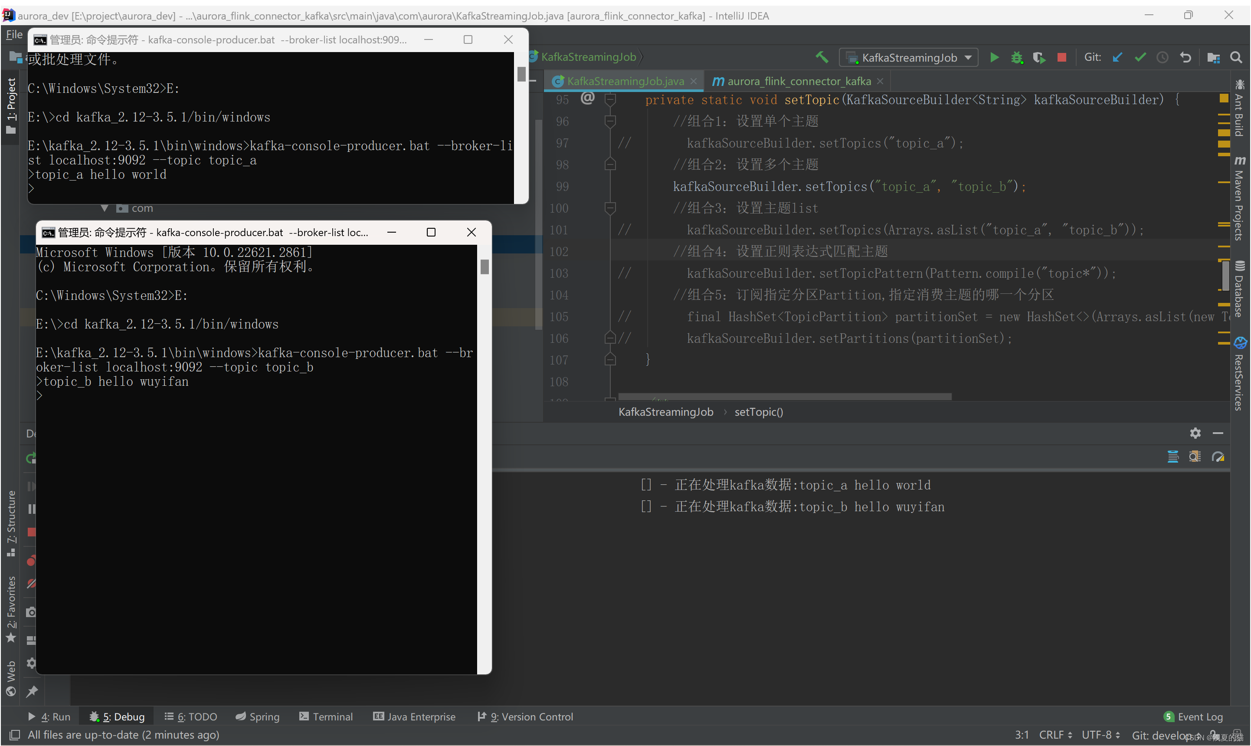Minimize the debug panel with the dash icon
Viewport: 1251px width, 746px height.
pyautogui.click(x=1218, y=433)
